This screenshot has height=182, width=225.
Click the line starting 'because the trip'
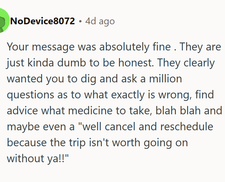point(98,143)
